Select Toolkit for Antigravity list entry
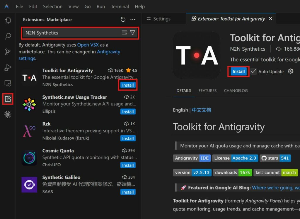This screenshot has width=300, height=219. click(x=79, y=78)
